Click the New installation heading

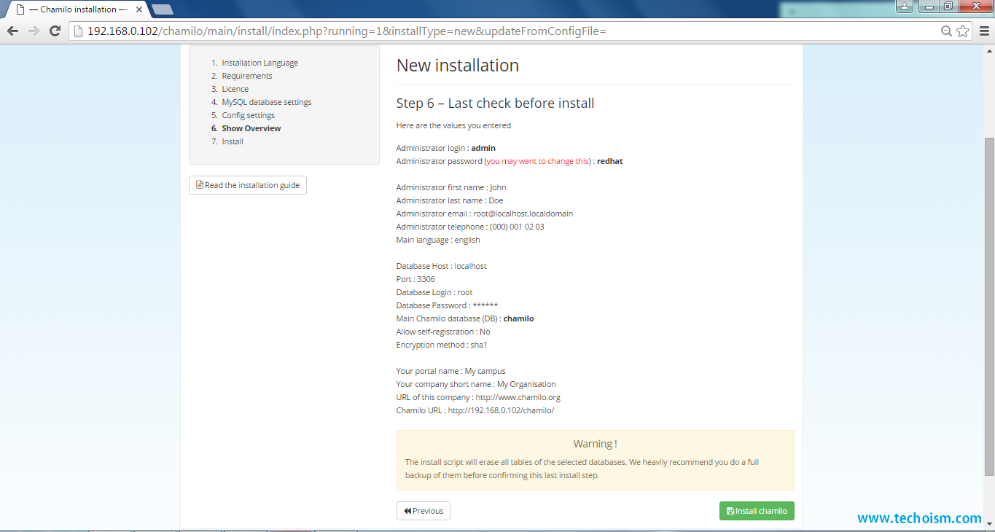pyautogui.click(x=458, y=66)
